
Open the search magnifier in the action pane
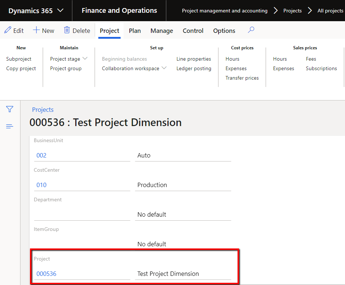pos(251,30)
